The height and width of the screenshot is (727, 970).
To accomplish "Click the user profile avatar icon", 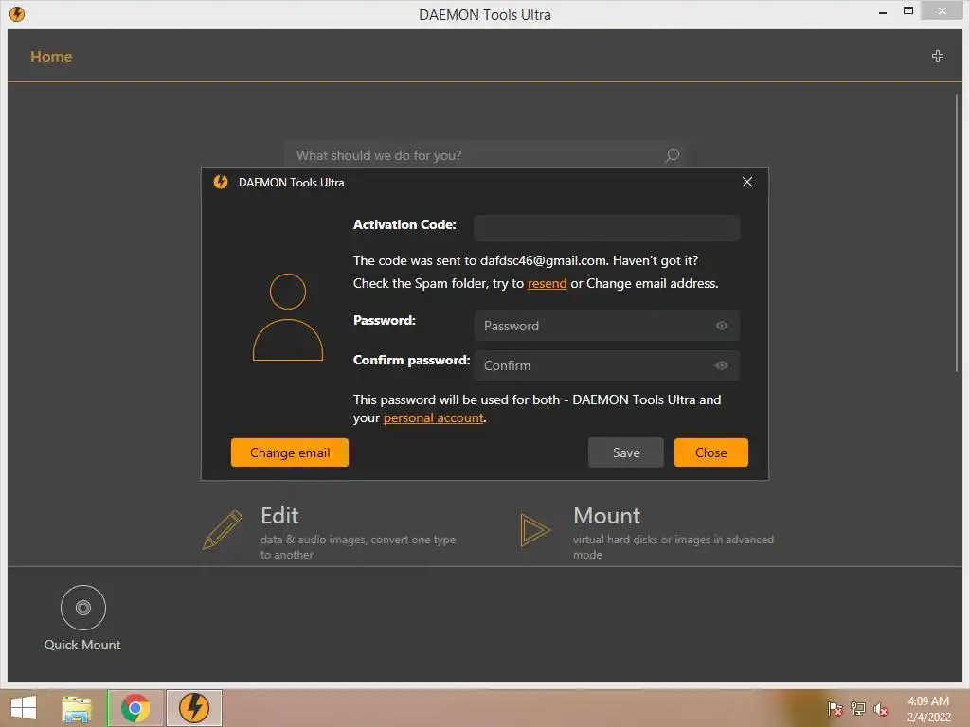I will coord(288,316).
